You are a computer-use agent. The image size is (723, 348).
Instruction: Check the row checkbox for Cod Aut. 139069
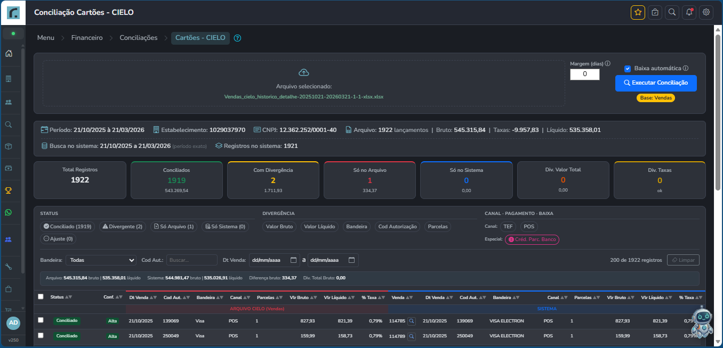(x=41, y=320)
